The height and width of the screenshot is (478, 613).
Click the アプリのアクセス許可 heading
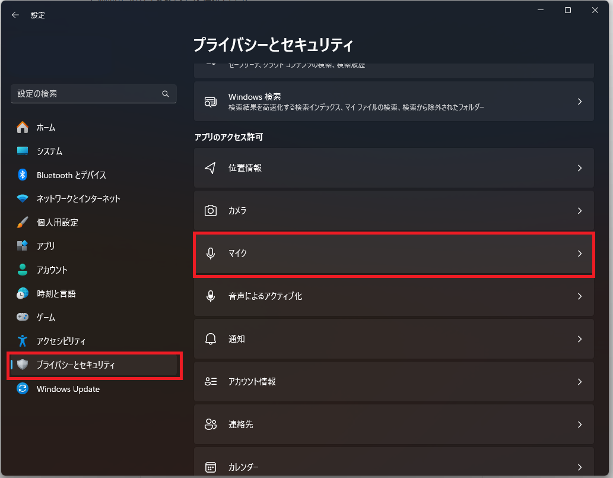pyautogui.click(x=228, y=137)
